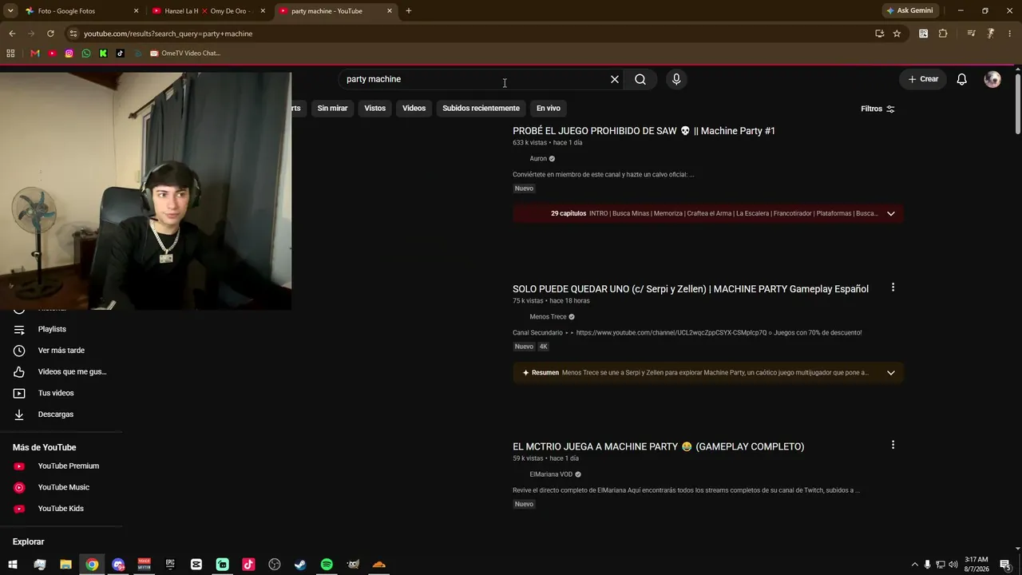Show hidden system tray icons
The image size is (1022, 575).
[914, 565]
